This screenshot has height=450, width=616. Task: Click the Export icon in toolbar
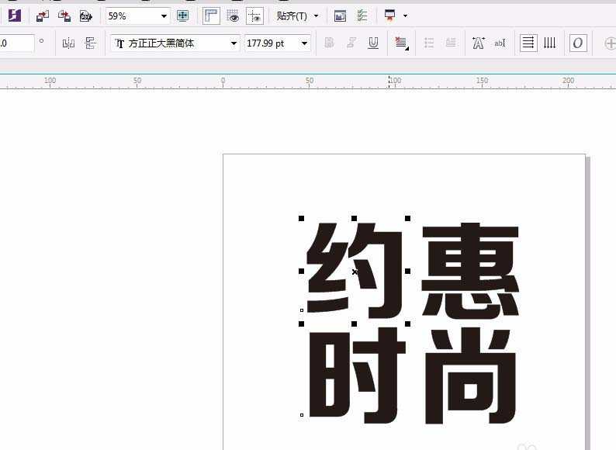click(64, 16)
